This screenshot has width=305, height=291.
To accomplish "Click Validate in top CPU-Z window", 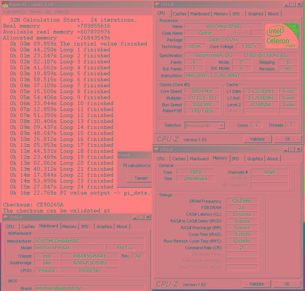I will [x=257, y=139].
